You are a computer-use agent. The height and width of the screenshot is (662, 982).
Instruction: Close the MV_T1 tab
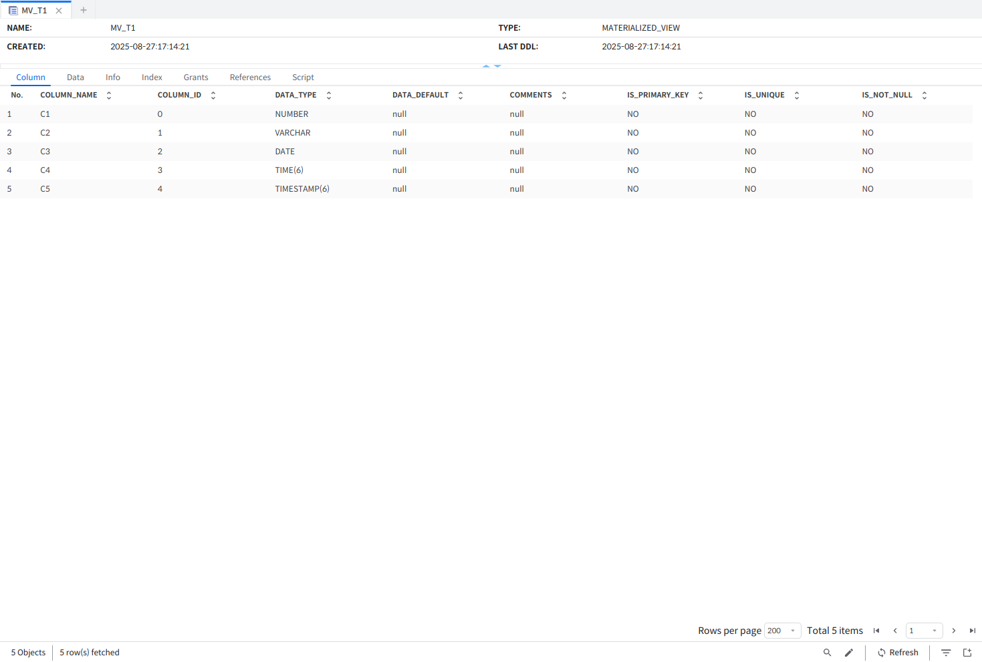point(59,11)
